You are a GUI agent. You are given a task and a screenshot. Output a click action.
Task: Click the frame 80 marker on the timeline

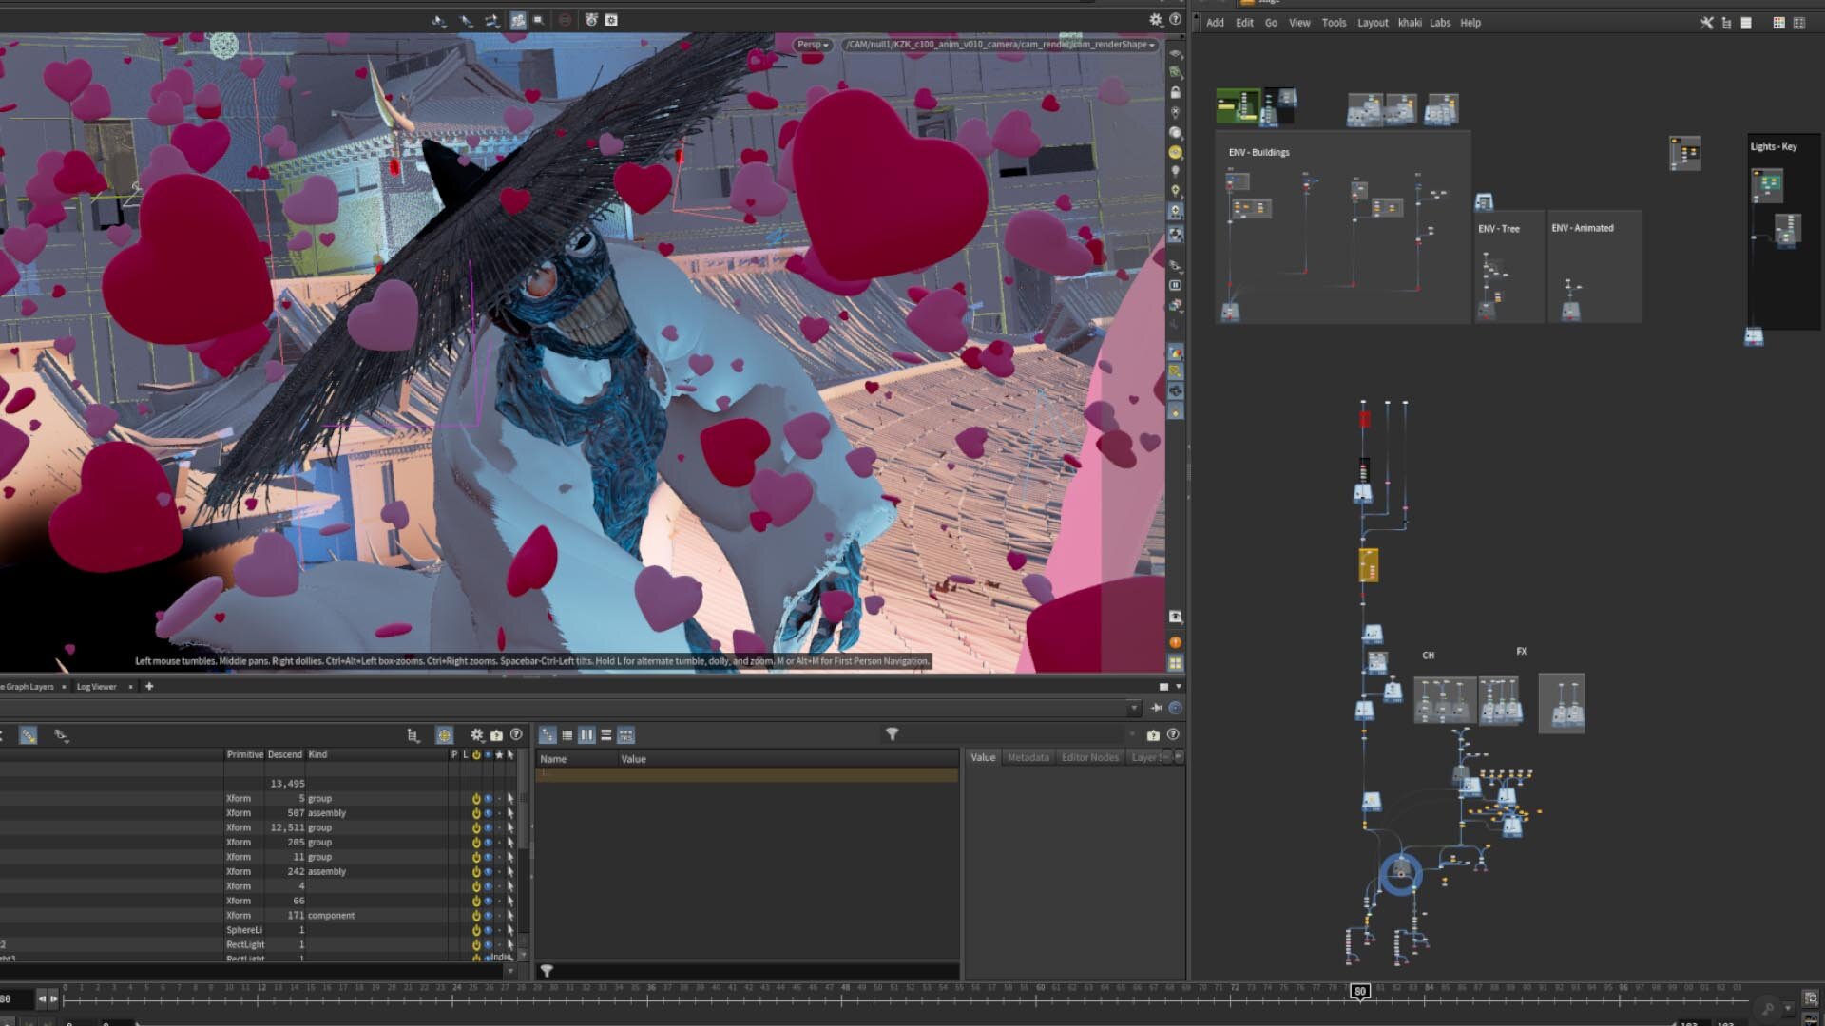1360,991
